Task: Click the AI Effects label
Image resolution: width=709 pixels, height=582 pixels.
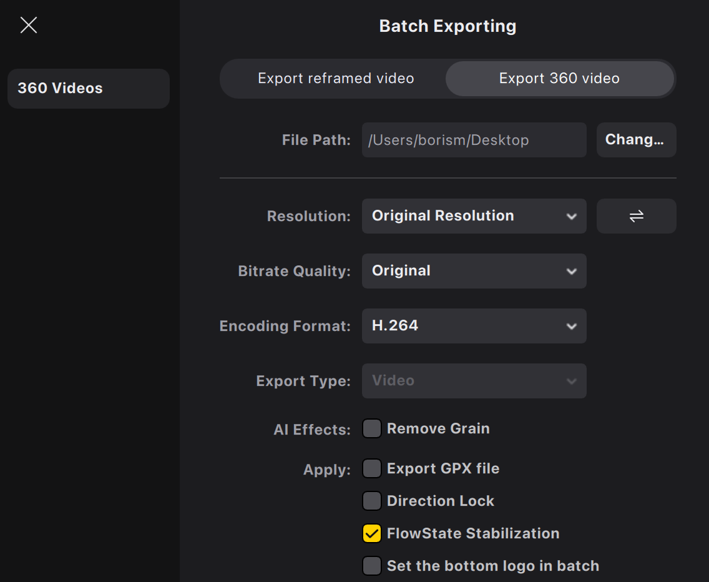Action: click(x=312, y=430)
